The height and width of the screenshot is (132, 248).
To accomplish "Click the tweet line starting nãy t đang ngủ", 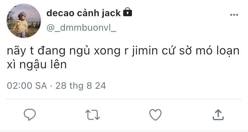I will click(123, 51).
